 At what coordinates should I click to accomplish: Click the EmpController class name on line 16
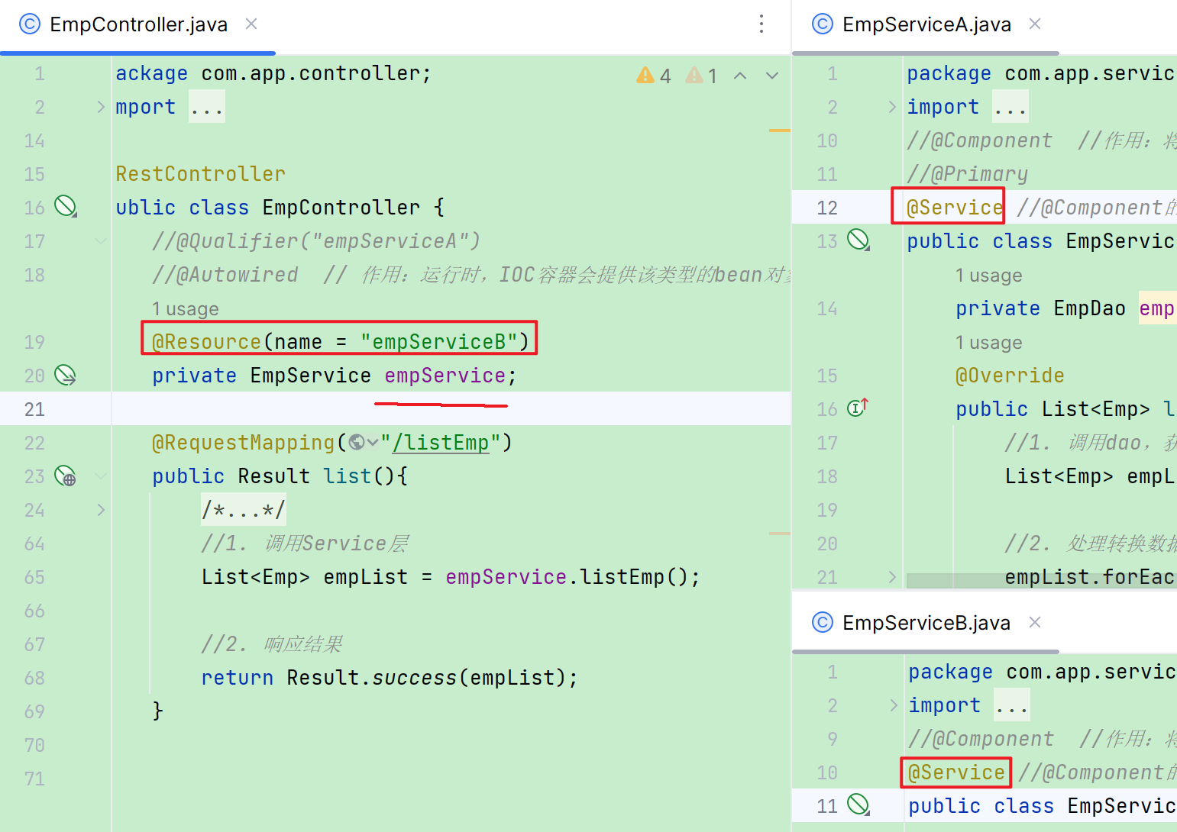[x=341, y=208]
